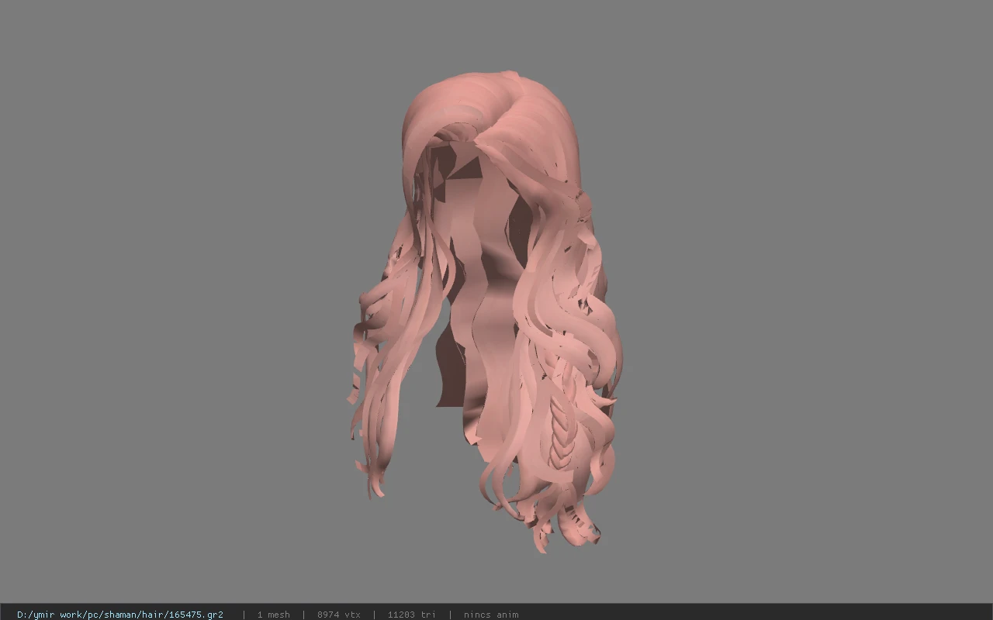Click the braided strand of the hair mesh
Viewport: 993px width, 620px height.
coord(562,418)
